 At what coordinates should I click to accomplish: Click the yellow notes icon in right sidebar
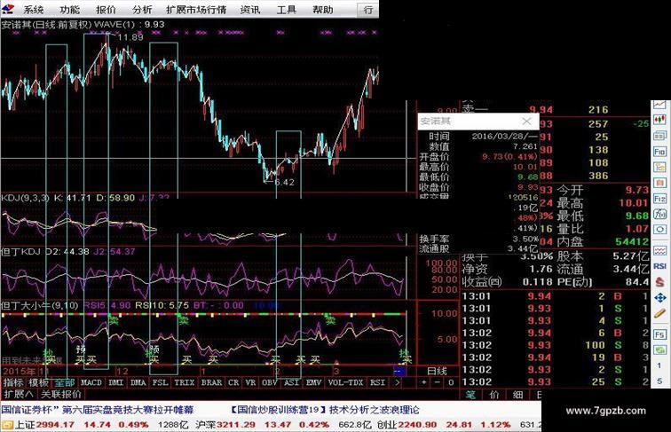[x=659, y=168]
